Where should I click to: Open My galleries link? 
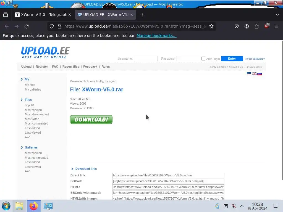(33, 89)
